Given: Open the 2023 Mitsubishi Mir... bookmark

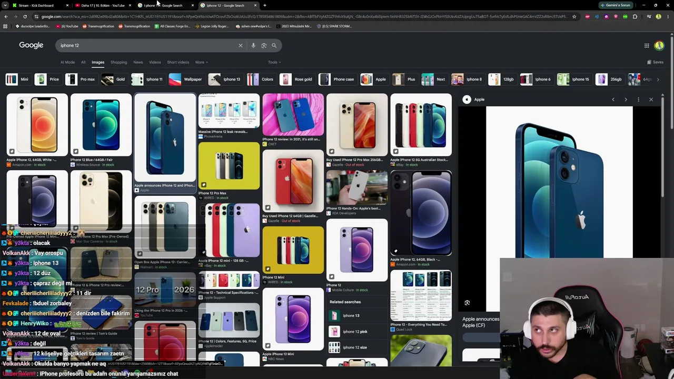Looking at the screenshot, I should 293,26.
